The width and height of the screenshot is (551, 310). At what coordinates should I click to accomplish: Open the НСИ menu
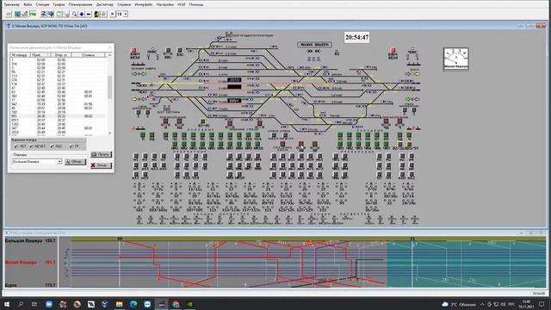(181, 4)
